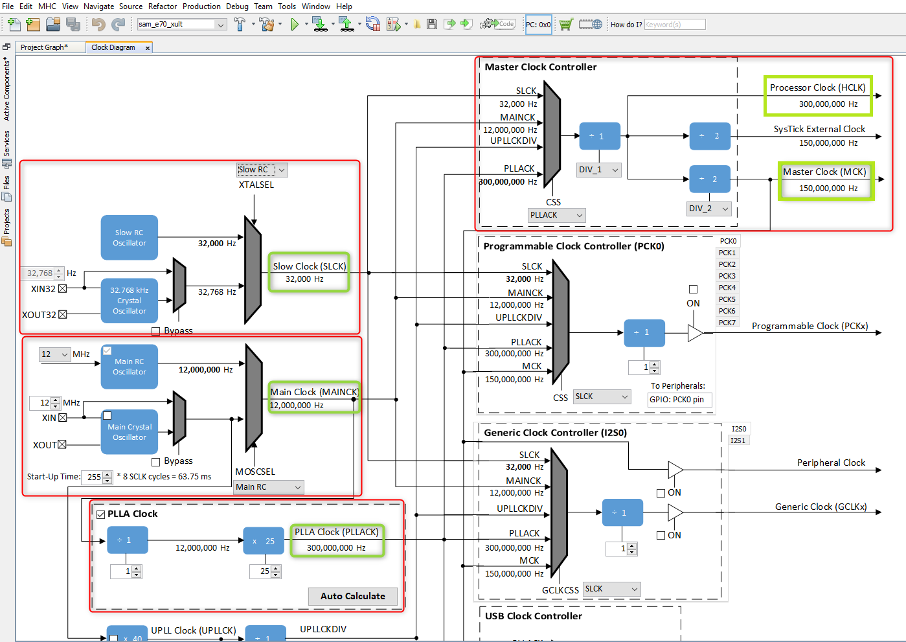This screenshot has width=906, height=642.
Task: Save all files using the disk icon
Action: [x=73, y=24]
